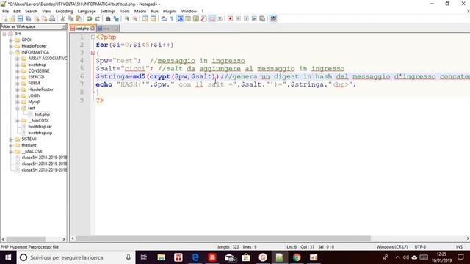
Task: Click the Start Recording macro icon
Action: pos(230,19)
